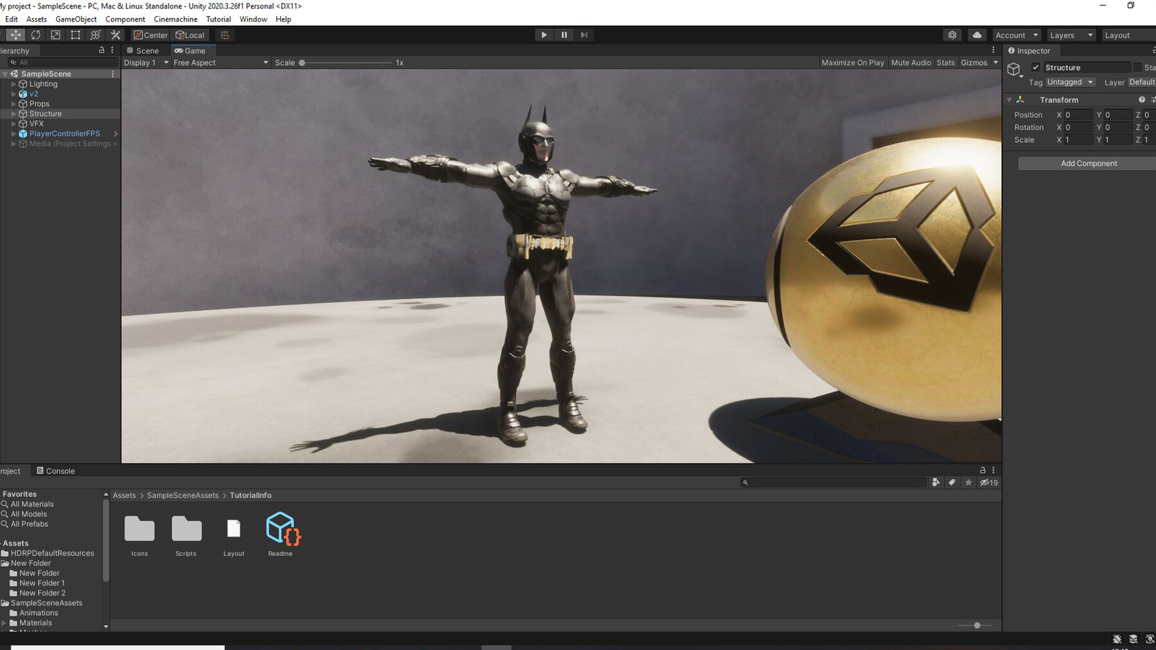This screenshot has height=650, width=1156.
Task: Open Hierarchy panel options menu
Action: pyautogui.click(x=112, y=50)
